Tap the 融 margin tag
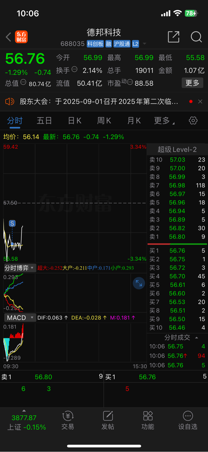 (x=109, y=44)
